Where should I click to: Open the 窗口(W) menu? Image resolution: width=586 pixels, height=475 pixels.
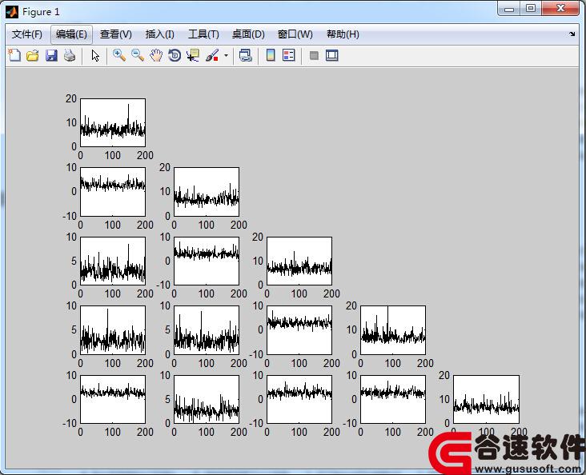click(295, 34)
